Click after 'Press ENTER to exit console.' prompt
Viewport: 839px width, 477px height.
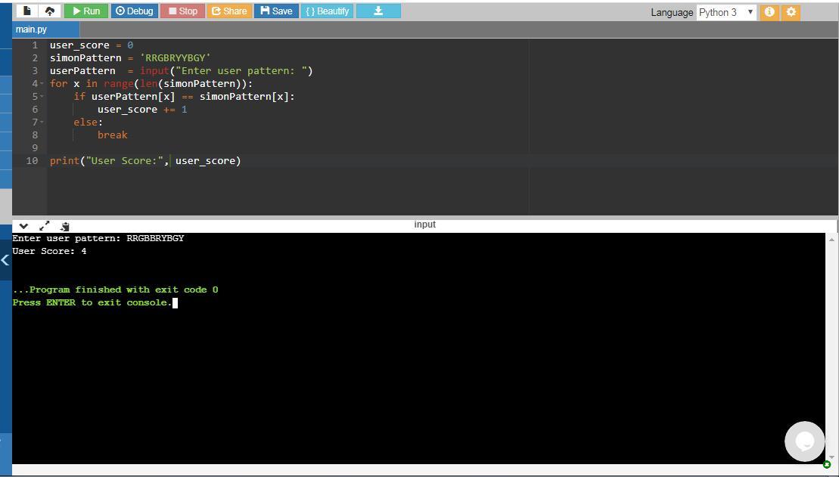175,303
